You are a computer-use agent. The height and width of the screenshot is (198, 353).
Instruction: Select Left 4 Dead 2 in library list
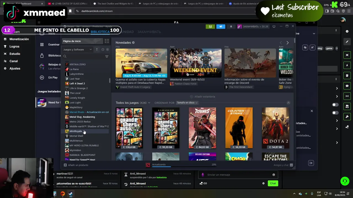pos(77,83)
